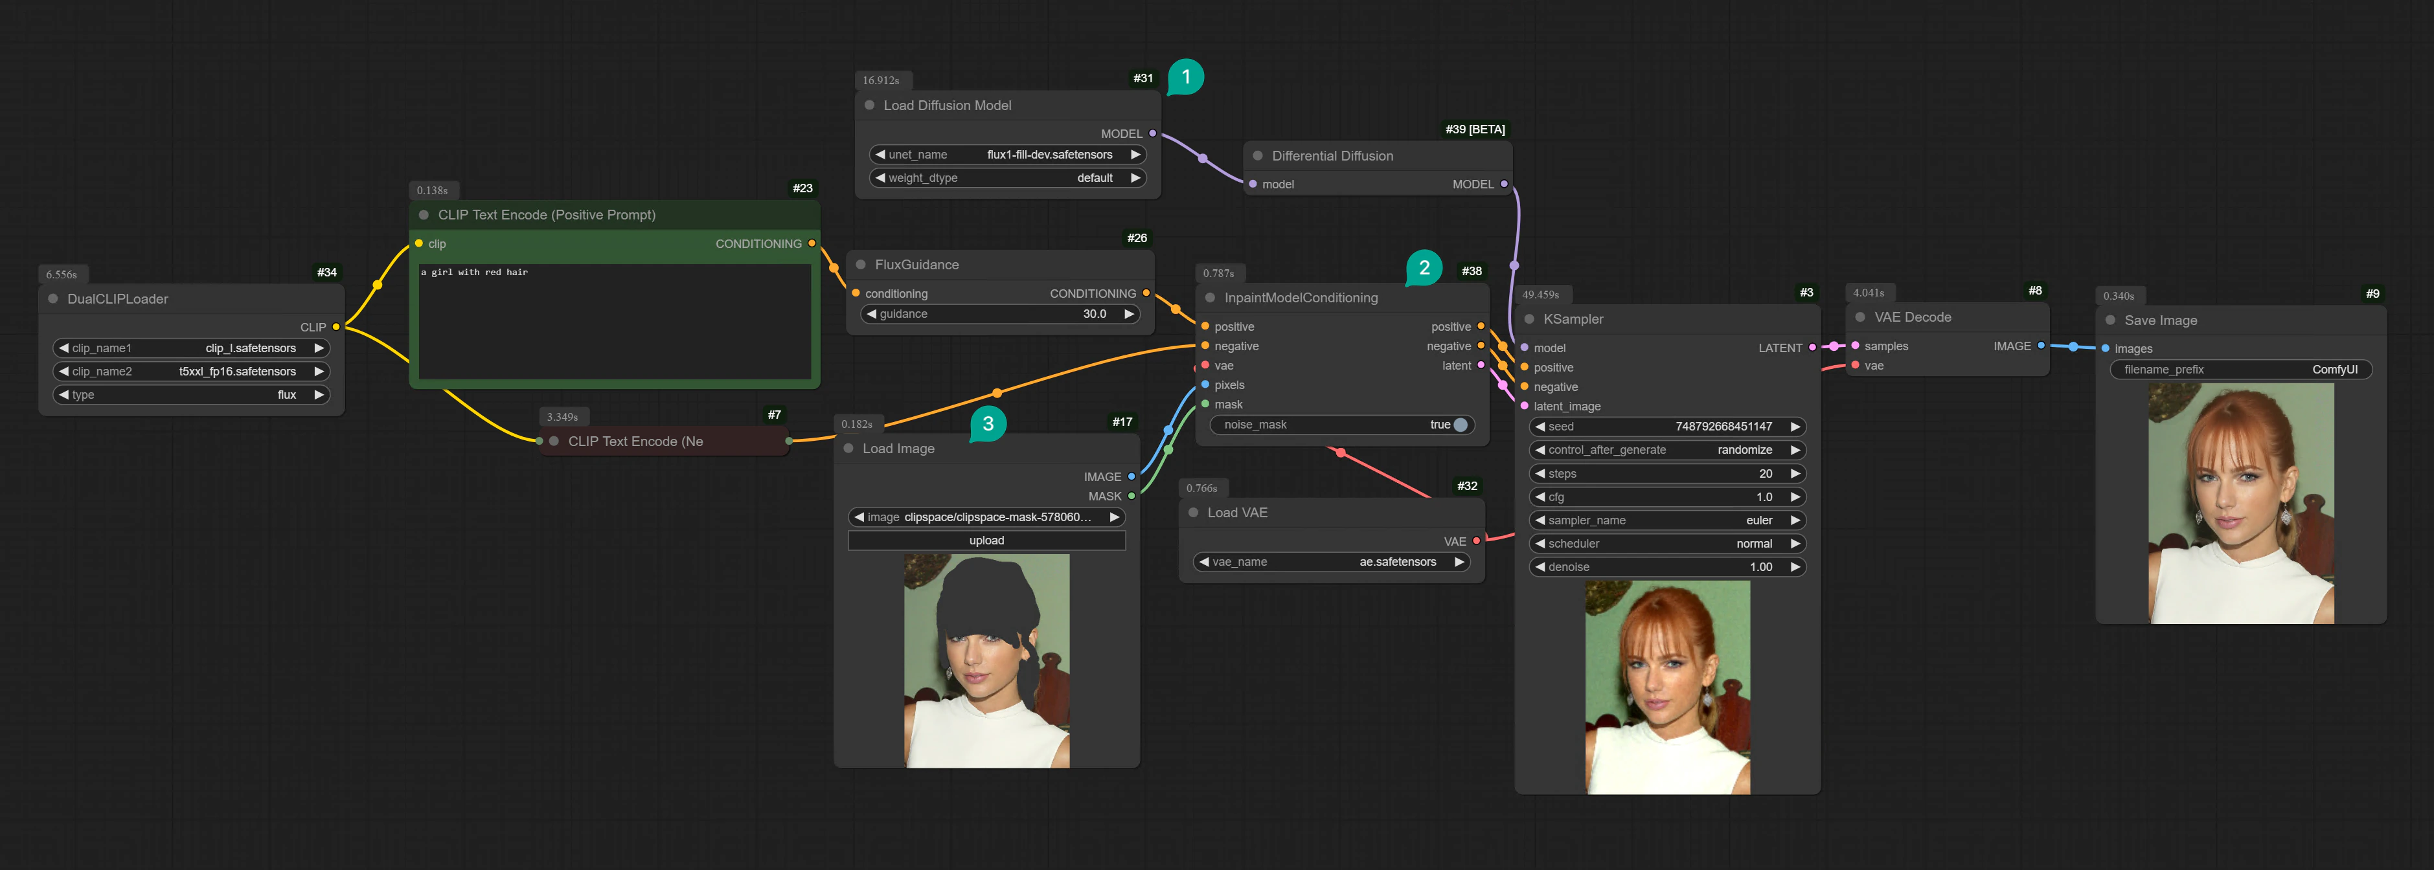The height and width of the screenshot is (870, 2434).
Task: Select the Differential Diffusion node title
Action: coord(1332,156)
